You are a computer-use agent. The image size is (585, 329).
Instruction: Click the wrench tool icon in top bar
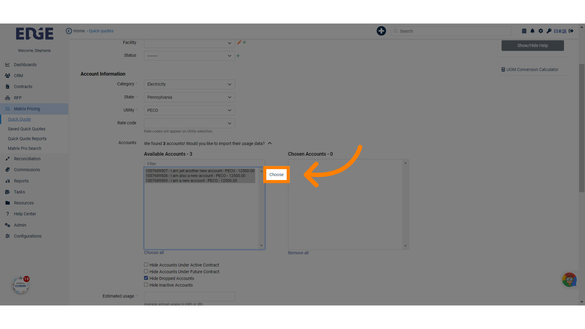pos(549,31)
